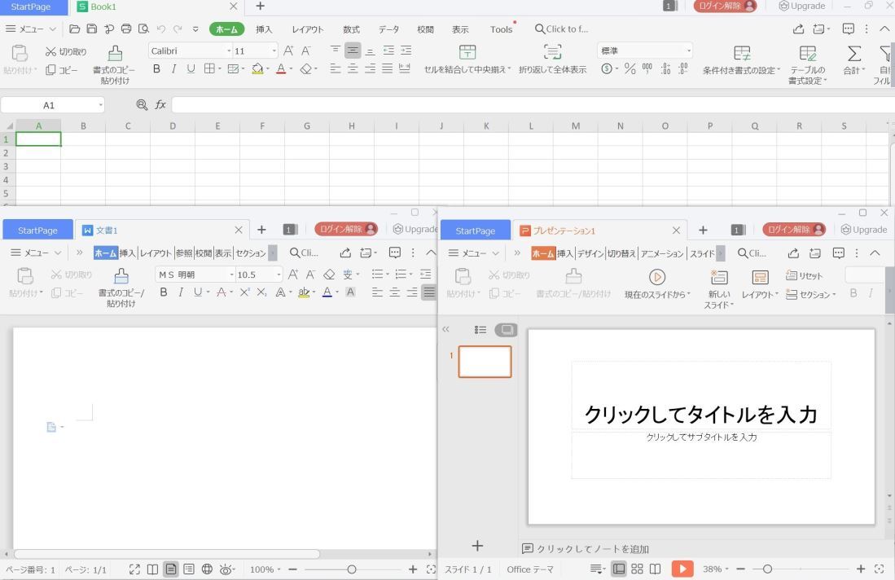The width and height of the screenshot is (895, 580).
Task: Toggle underline in the Writer toolbar
Action: 196,292
